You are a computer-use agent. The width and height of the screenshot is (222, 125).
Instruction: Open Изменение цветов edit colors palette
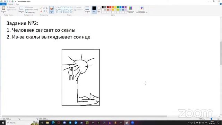[130, 10]
